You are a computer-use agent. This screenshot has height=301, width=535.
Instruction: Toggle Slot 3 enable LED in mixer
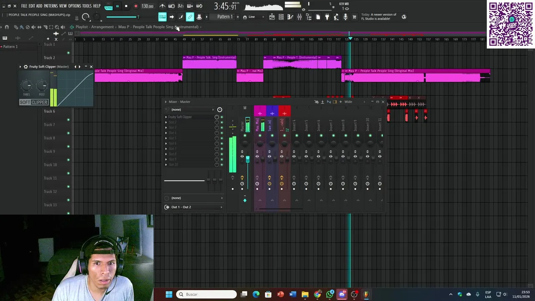pyautogui.click(x=222, y=128)
